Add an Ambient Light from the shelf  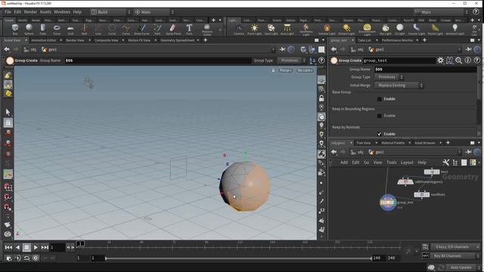pyautogui.click(x=455, y=29)
